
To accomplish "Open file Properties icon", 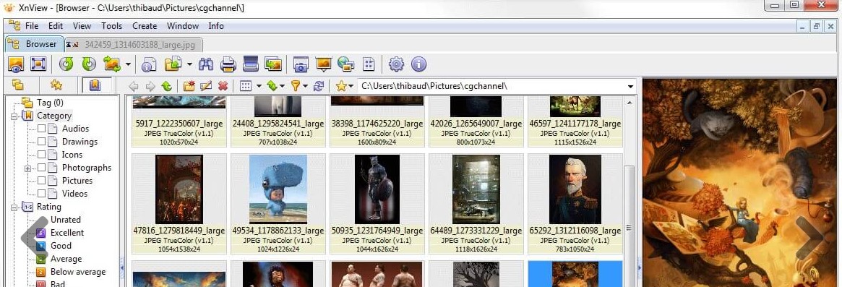I will pyautogui.click(x=149, y=64).
